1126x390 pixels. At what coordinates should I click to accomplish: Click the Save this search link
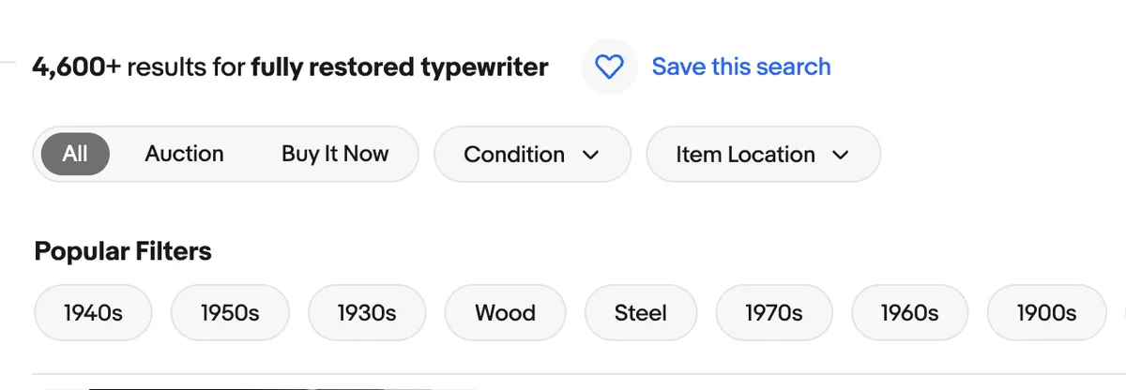click(x=741, y=67)
